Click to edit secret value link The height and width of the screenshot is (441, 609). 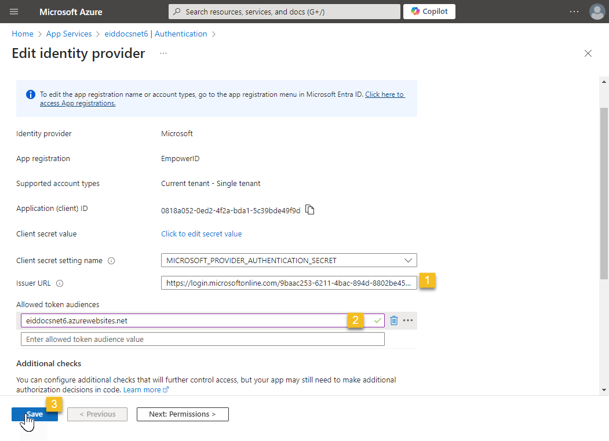coord(201,234)
